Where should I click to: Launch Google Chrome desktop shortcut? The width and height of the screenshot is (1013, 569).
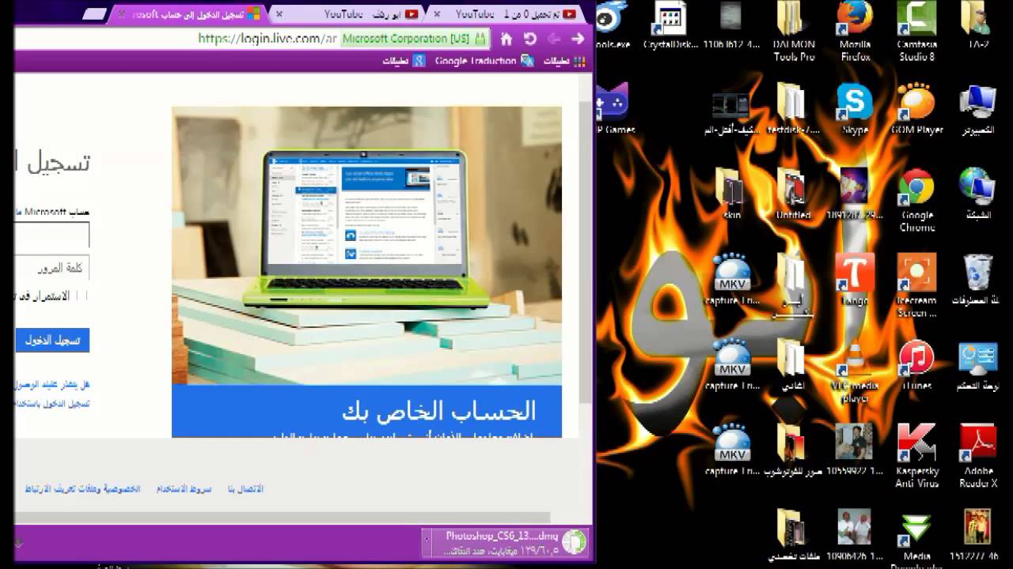[x=916, y=201]
